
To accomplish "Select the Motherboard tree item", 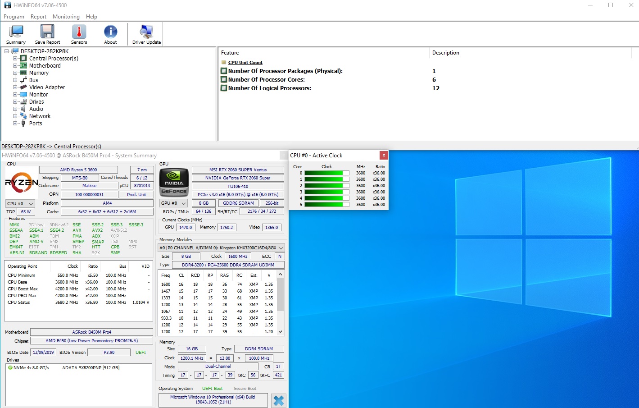I will (x=45, y=66).
